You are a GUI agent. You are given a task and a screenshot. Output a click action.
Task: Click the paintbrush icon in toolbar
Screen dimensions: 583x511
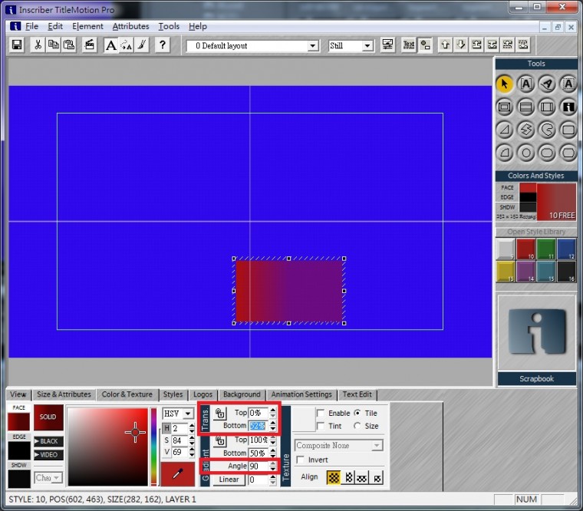142,45
